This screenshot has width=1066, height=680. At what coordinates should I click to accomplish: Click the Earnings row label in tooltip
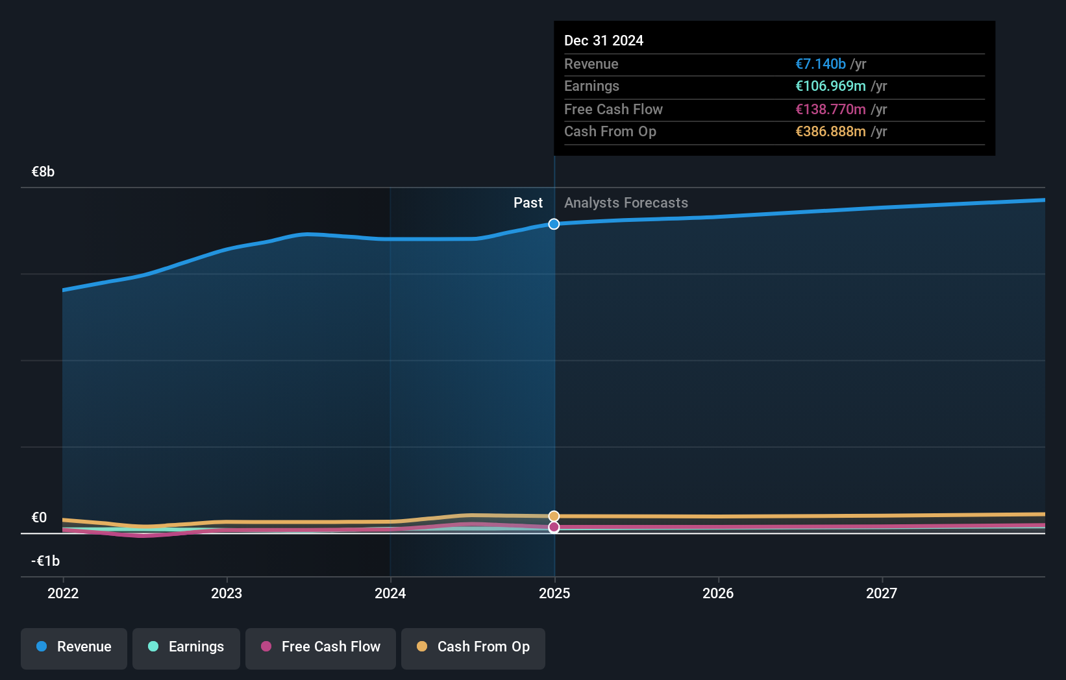[591, 86]
